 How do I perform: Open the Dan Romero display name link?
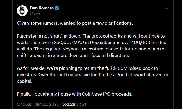click(42, 8)
